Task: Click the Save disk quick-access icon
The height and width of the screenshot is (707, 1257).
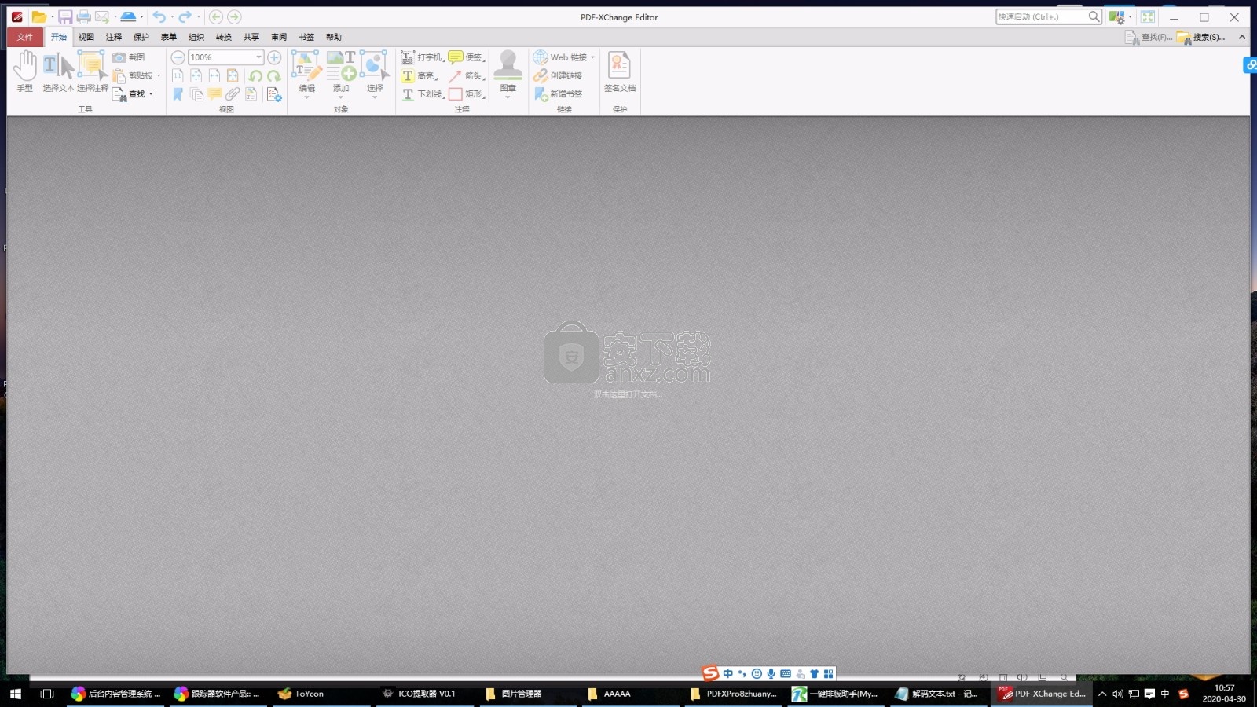Action: point(65,16)
